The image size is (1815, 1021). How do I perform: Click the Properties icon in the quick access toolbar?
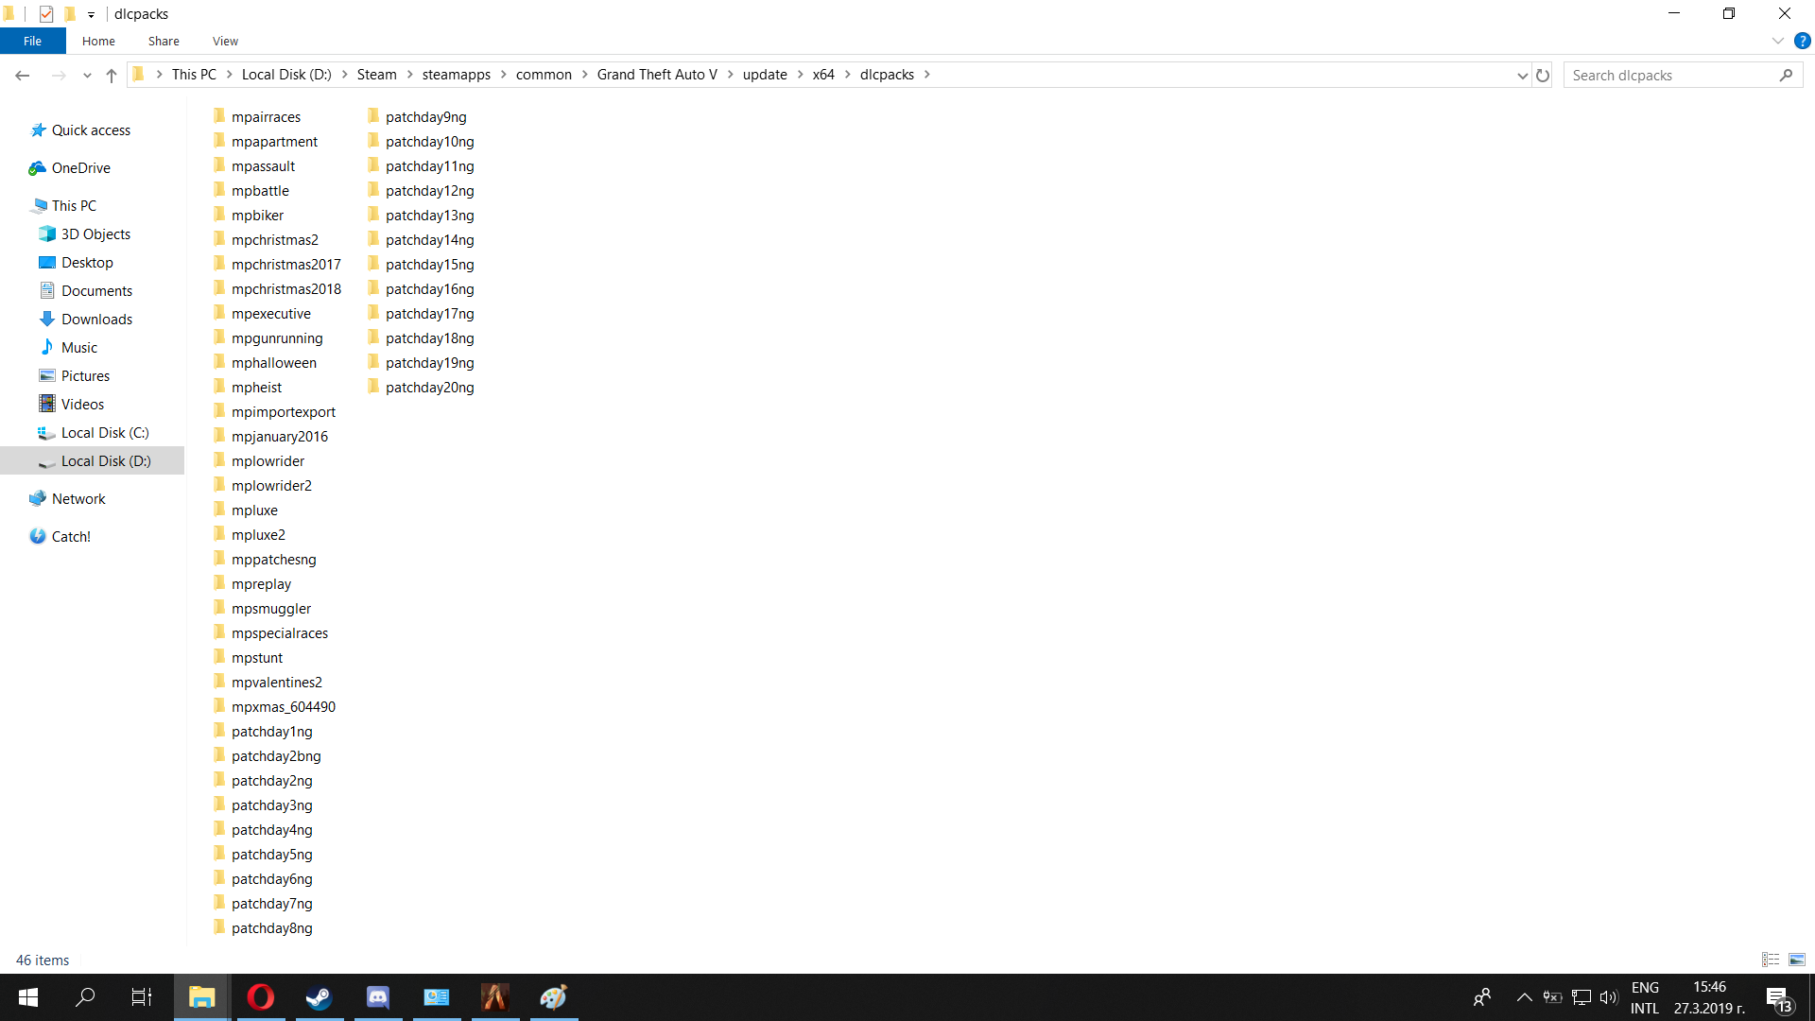click(46, 14)
